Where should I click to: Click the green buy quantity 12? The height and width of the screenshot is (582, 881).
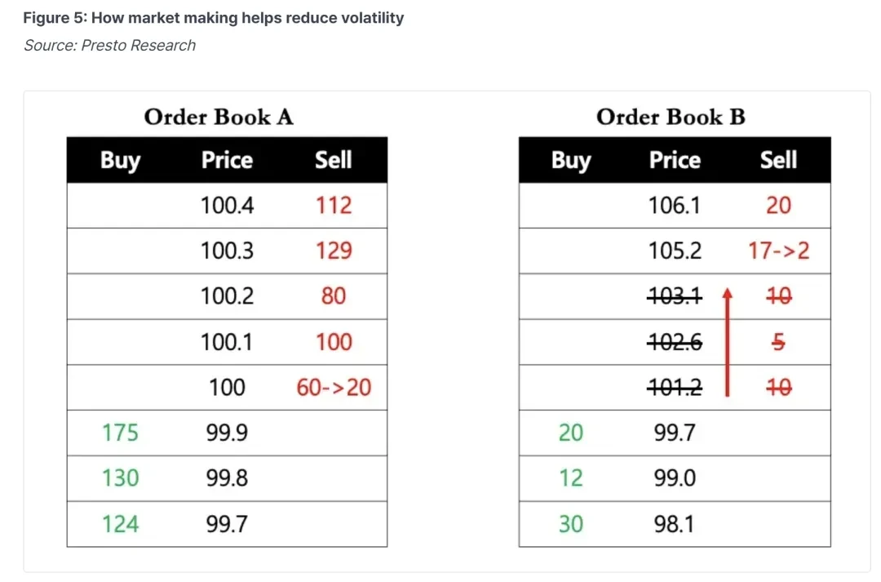571,478
